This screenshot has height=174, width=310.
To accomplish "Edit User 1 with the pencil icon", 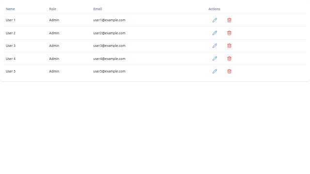I will click(215, 20).
